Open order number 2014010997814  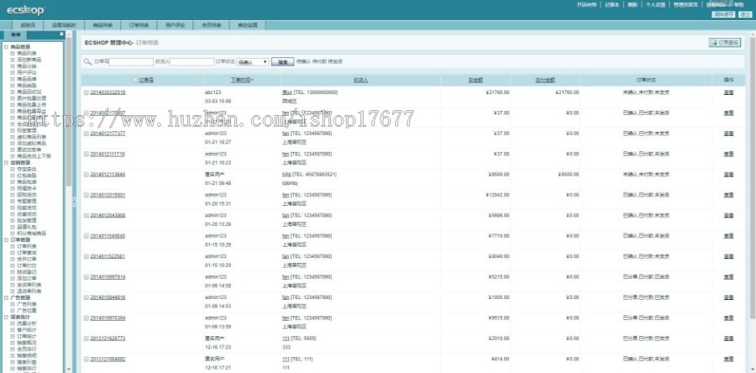(x=108, y=277)
